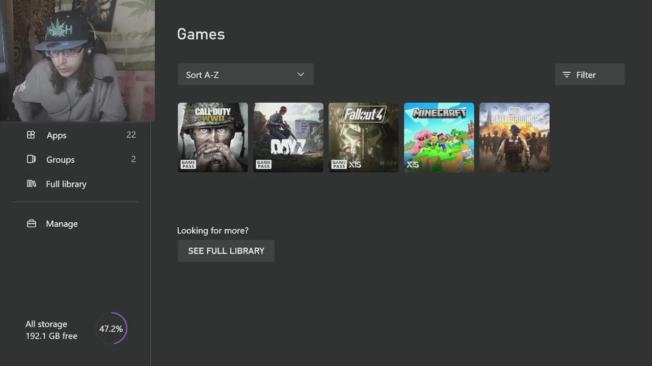Click the Game Pass badge on DayZ
Viewport: 652px width, 366px height.
[263, 164]
